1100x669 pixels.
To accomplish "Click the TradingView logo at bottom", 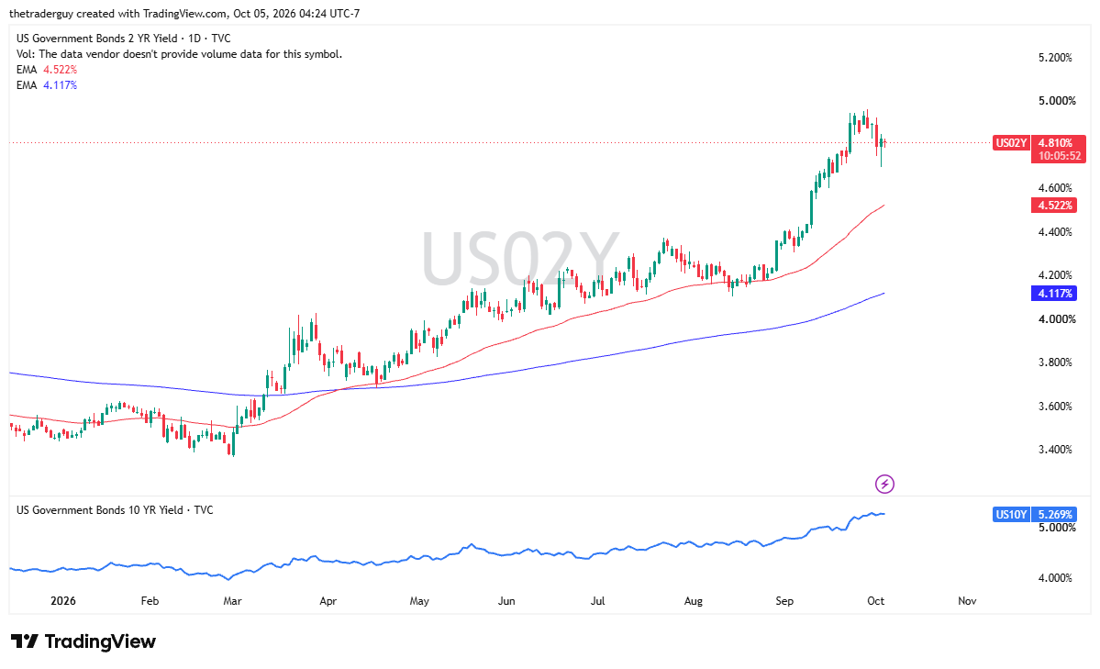I will (83, 641).
